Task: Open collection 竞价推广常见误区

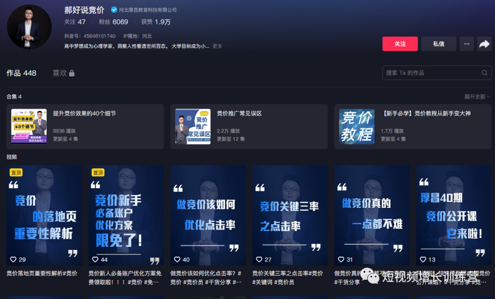Action: [249, 127]
